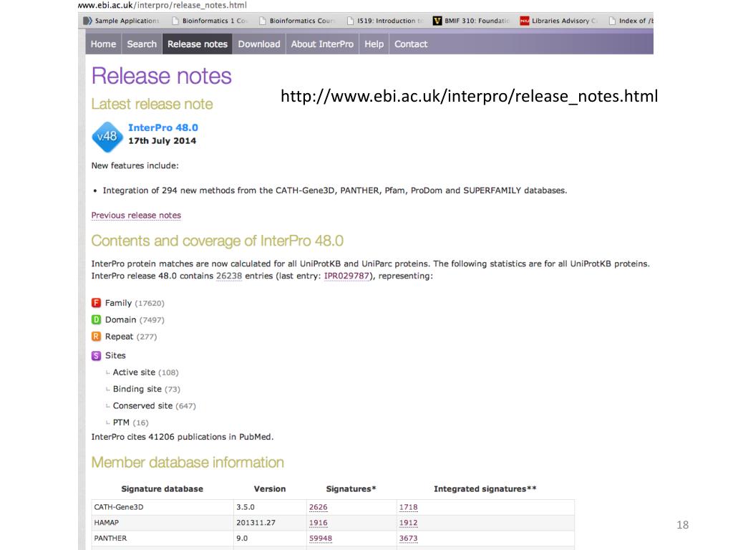
Task: Select the Binding site (73) item
Action: [146, 389]
